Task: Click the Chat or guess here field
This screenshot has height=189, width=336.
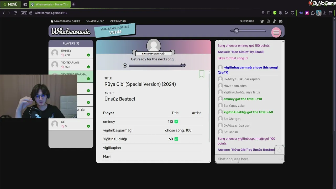Action: tap(250, 159)
